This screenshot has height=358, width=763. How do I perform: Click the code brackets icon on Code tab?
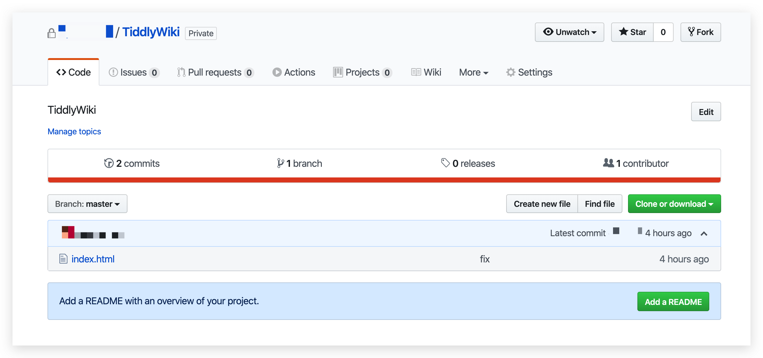(61, 72)
